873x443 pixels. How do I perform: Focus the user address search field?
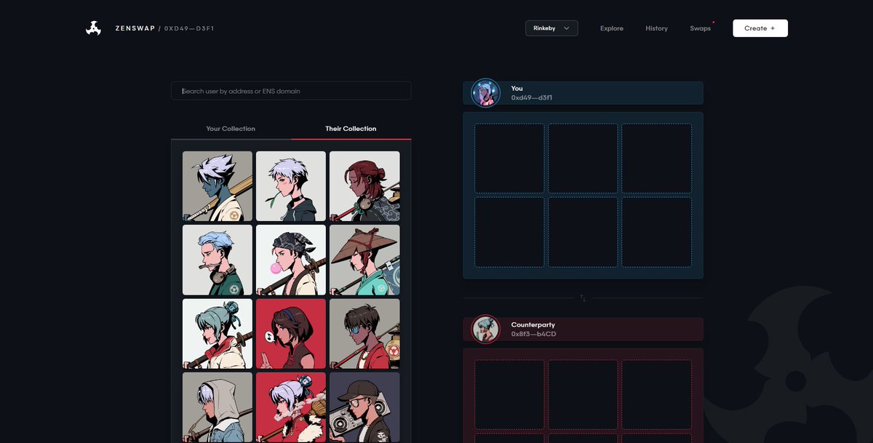coord(291,91)
